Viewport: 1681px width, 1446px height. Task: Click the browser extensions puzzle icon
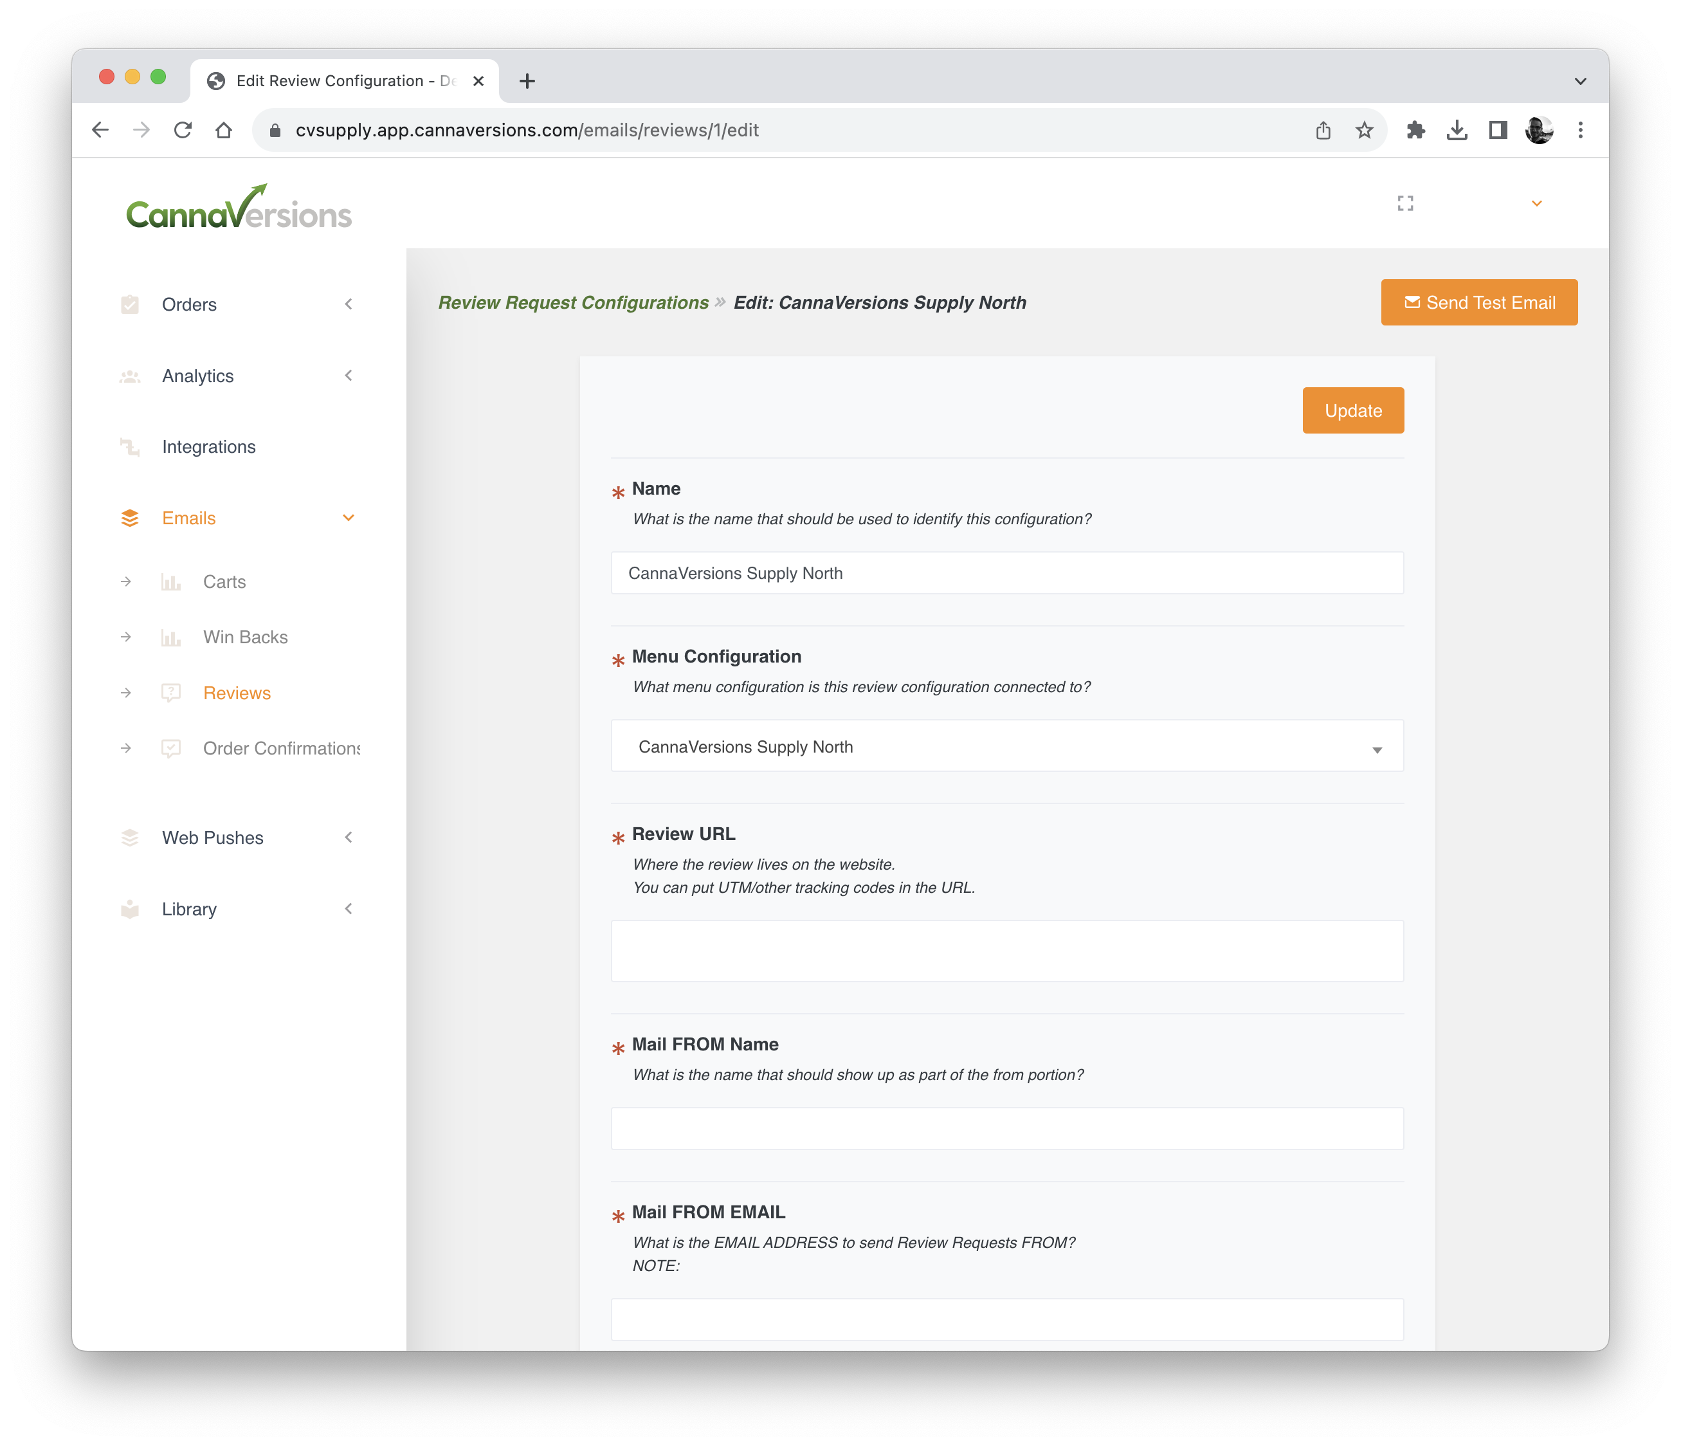(1415, 130)
